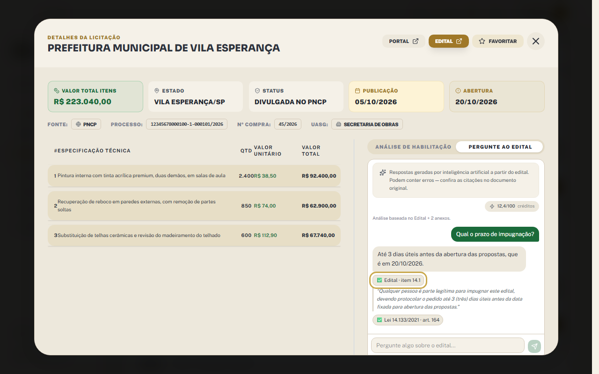Click the compra number 45/2026 badge
This screenshot has height=374, width=599.
[288, 124]
